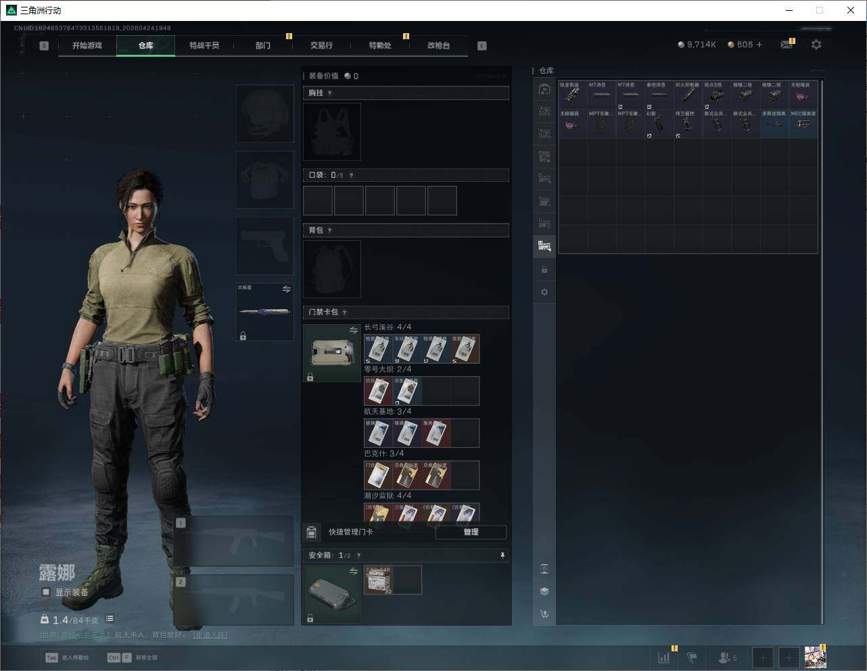The width and height of the screenshot is (867, 671).
Task: Click the helmet equipment slot
Action: pos(264,113)
